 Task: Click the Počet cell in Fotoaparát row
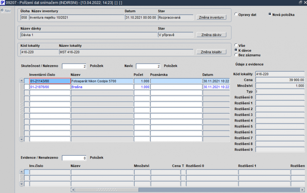click(142, 81)
